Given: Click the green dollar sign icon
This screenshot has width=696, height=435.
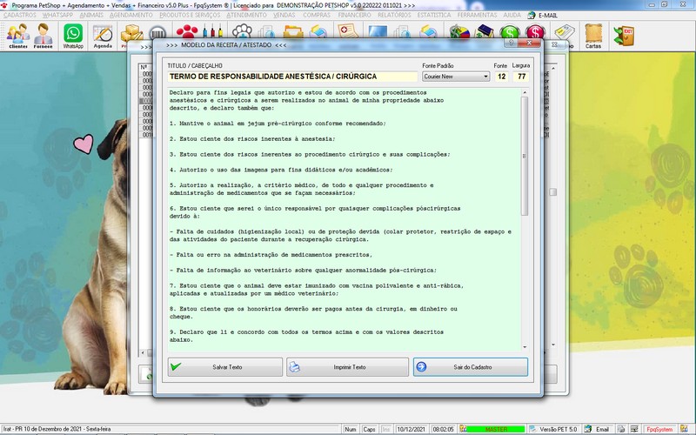Looking at the screenshot, I should (510, 32).
